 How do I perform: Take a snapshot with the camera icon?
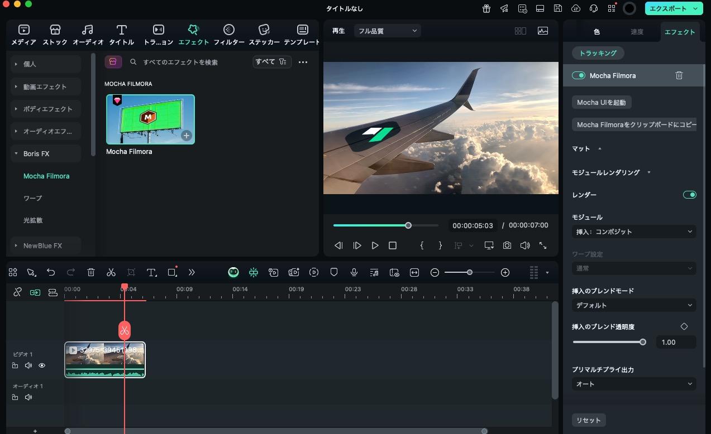(507, 245)
